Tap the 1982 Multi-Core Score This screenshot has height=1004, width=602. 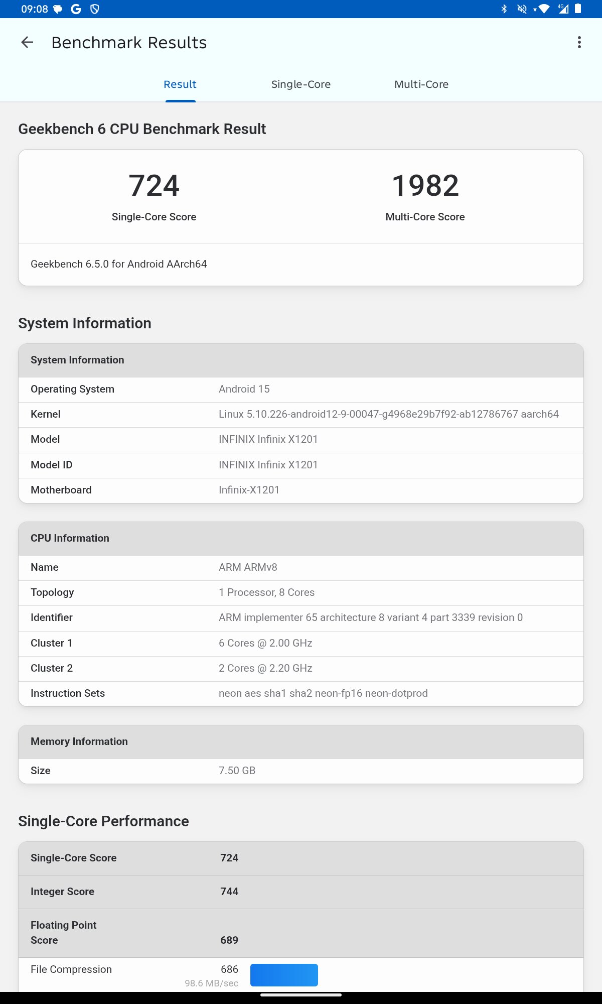425,186
